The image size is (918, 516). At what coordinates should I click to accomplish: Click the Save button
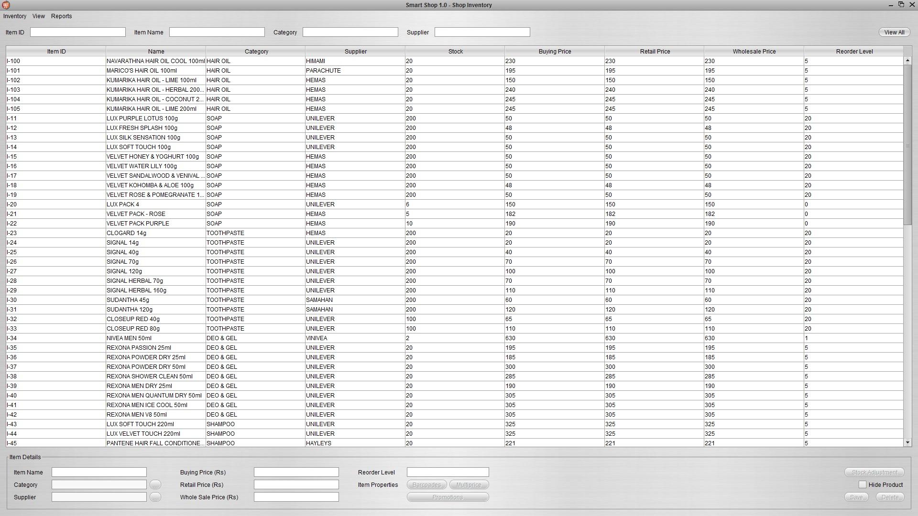(x=856, y=497)
